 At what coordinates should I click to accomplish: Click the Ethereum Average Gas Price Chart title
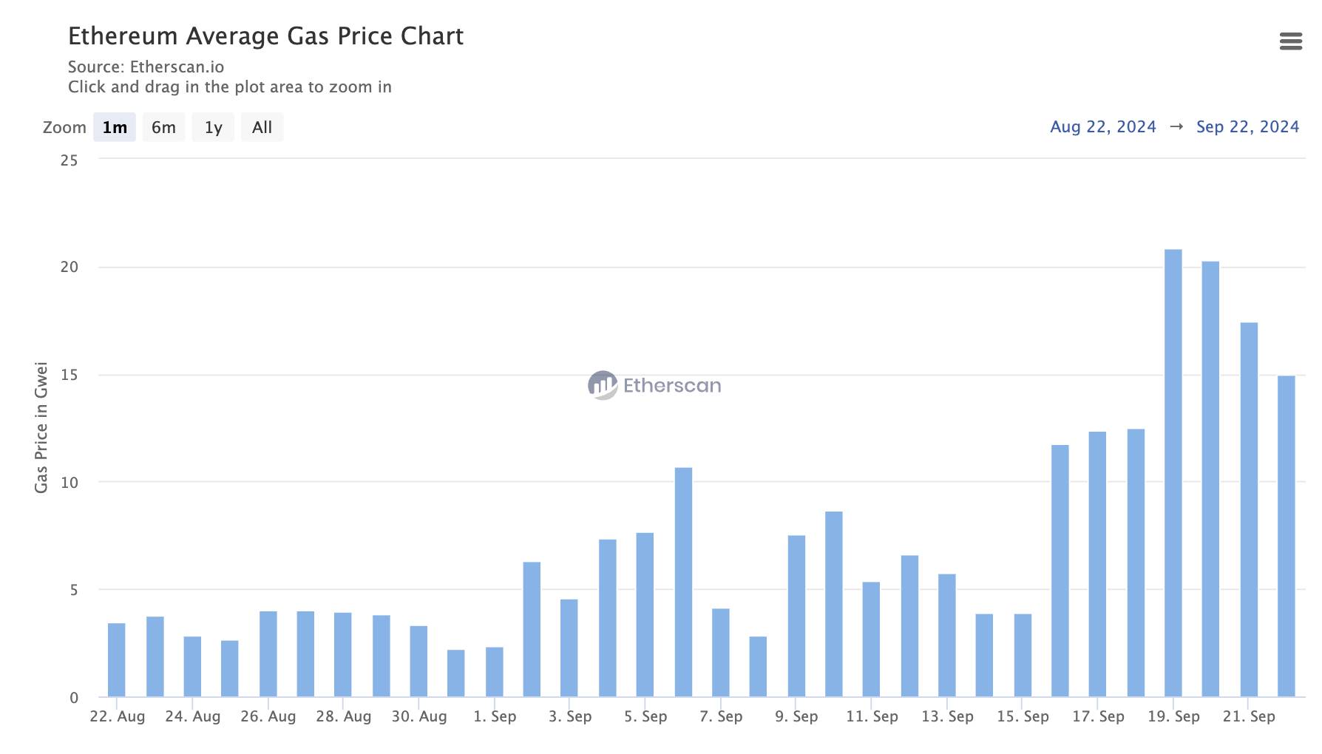(265, 36)
